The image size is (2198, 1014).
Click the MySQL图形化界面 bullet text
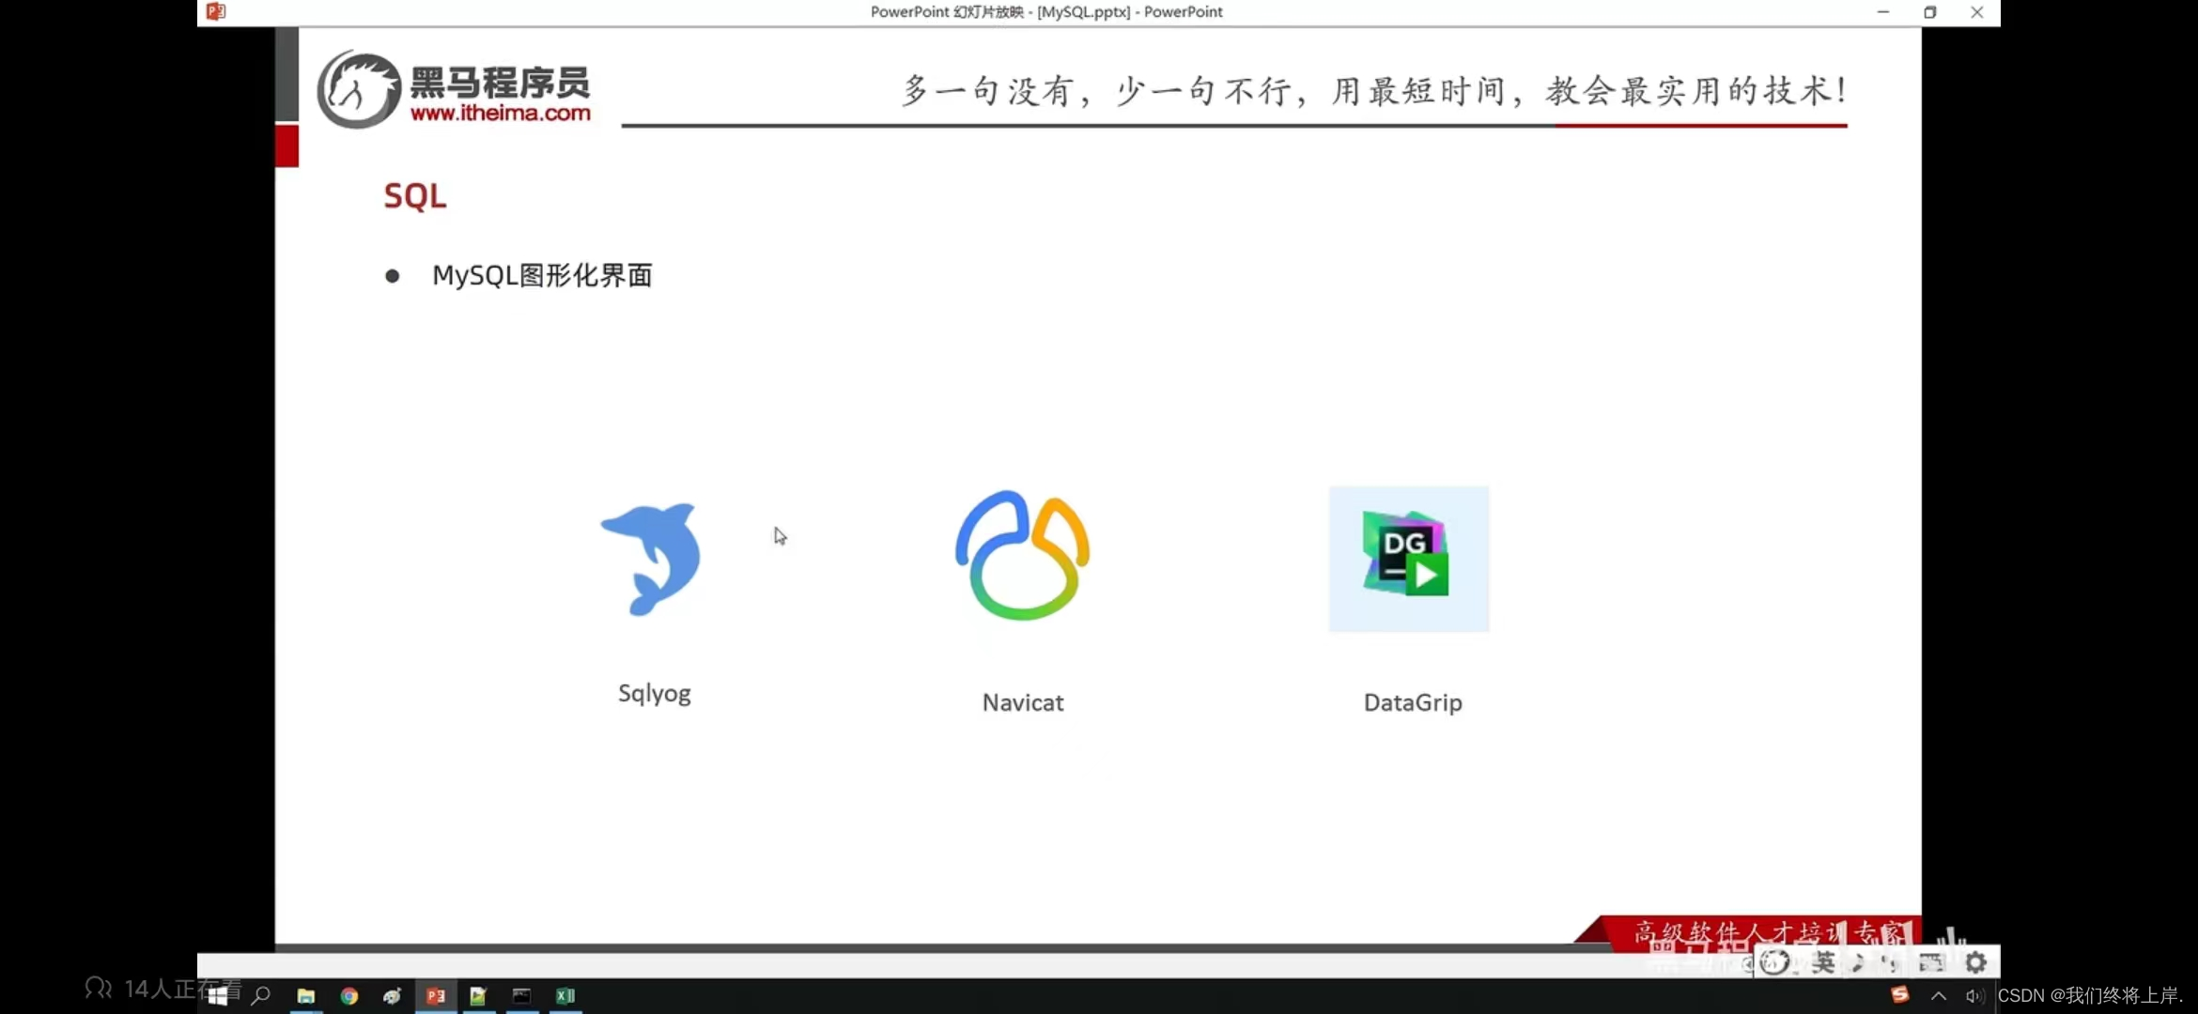point(542,275)
